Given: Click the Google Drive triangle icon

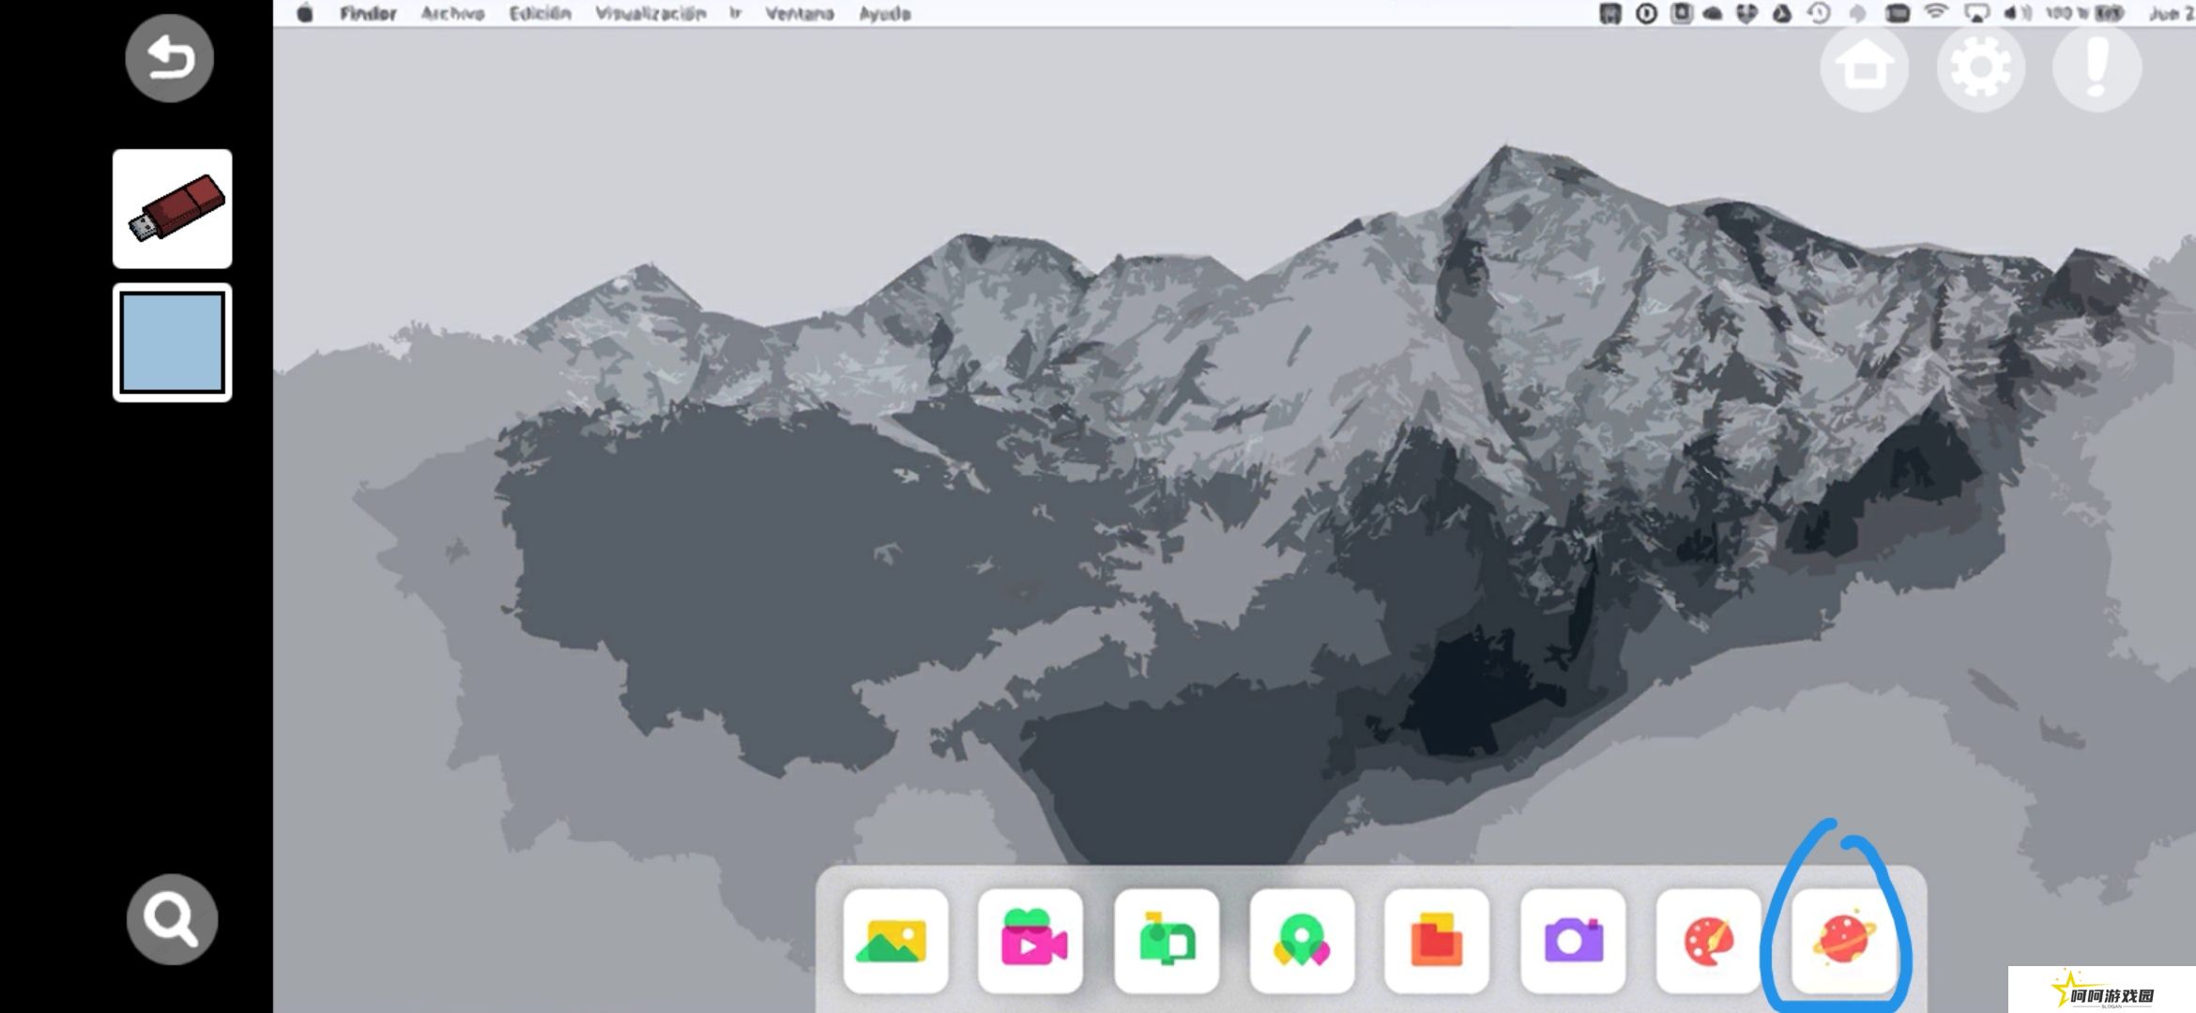Looking at the screenshot, I should pos(1781,13).
